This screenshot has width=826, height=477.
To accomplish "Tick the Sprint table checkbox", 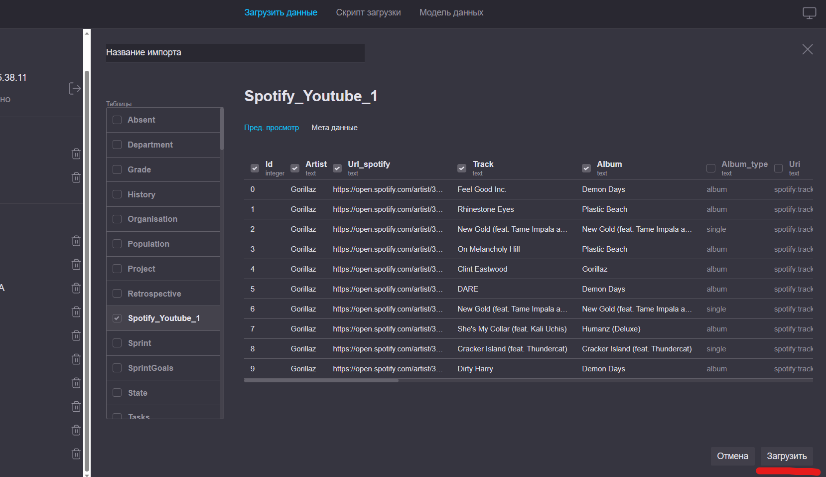I will tap(117, 343).
